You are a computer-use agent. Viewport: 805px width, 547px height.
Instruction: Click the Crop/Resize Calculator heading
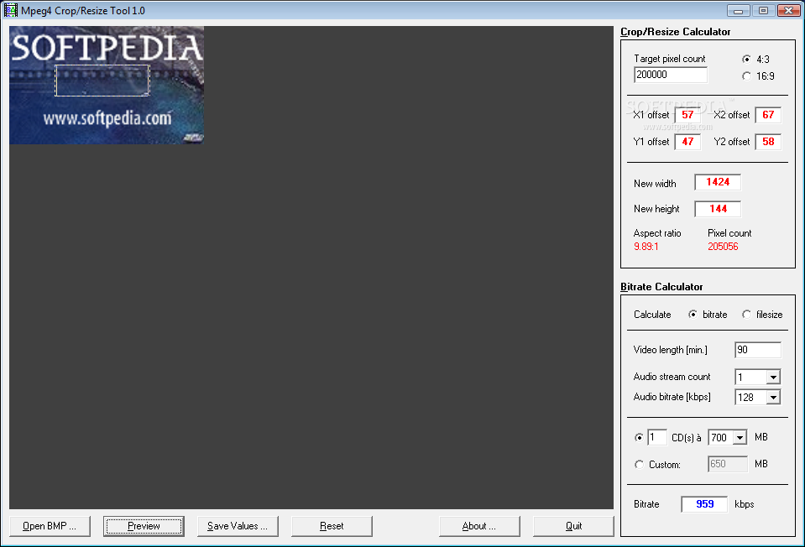675,32
